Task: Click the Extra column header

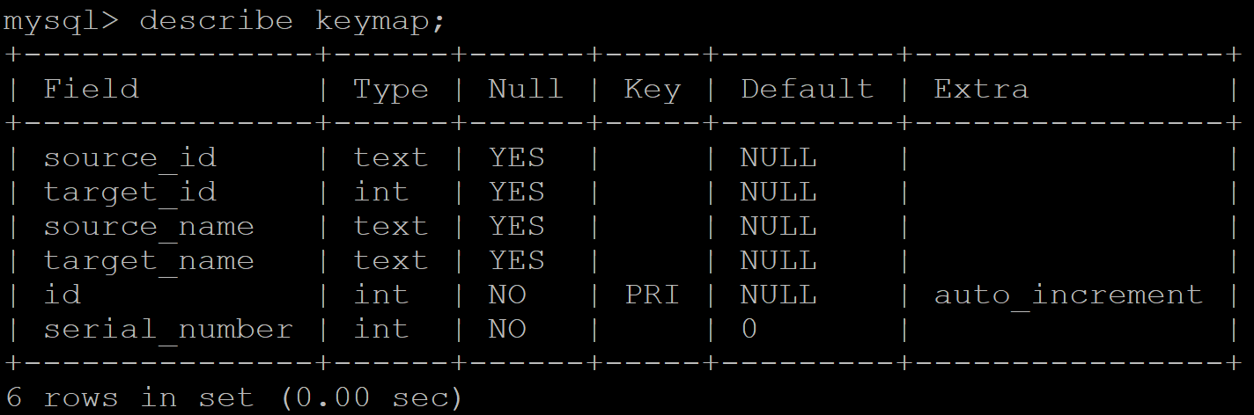Action: tap(981, 89)
